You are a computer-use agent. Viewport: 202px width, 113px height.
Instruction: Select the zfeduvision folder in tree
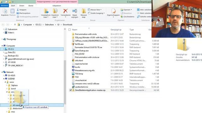click(17, 108)
